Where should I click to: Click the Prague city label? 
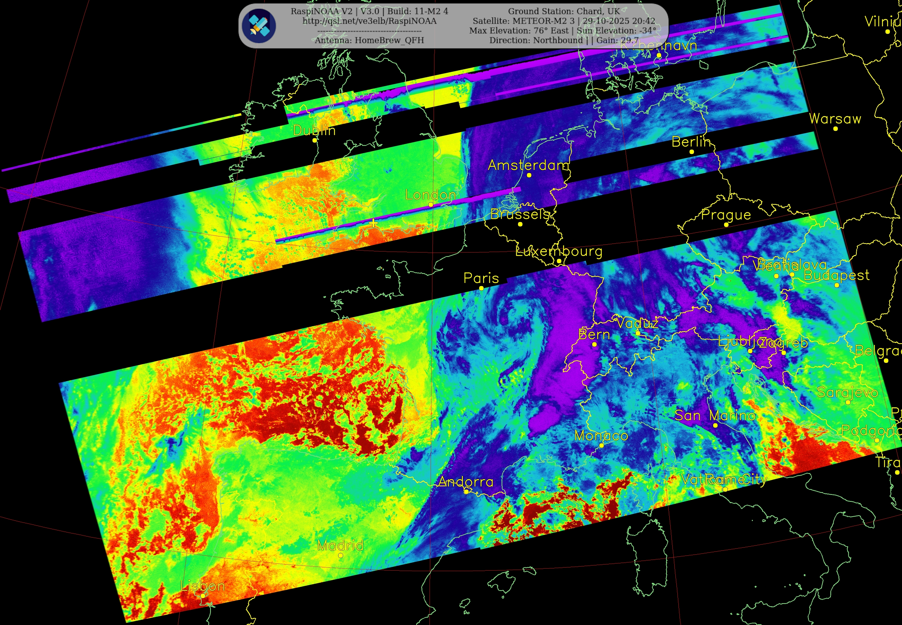click(726, 215)
